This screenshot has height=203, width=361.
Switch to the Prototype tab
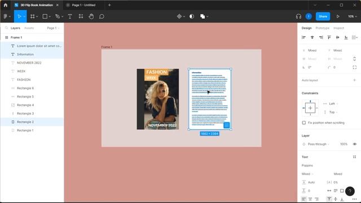pos(322,28)
